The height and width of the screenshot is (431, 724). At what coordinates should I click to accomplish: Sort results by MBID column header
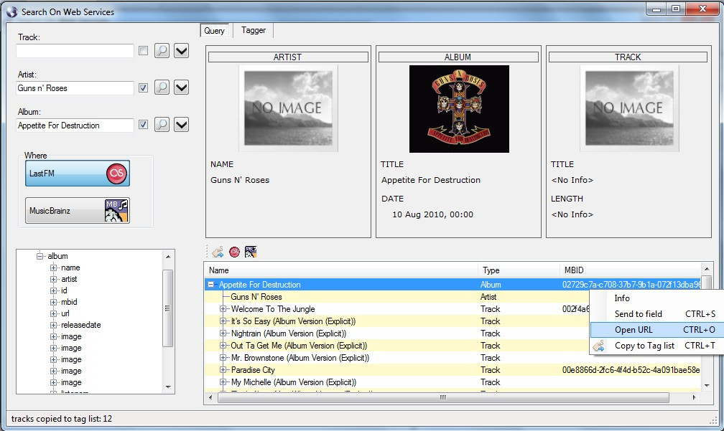(631, 270)
